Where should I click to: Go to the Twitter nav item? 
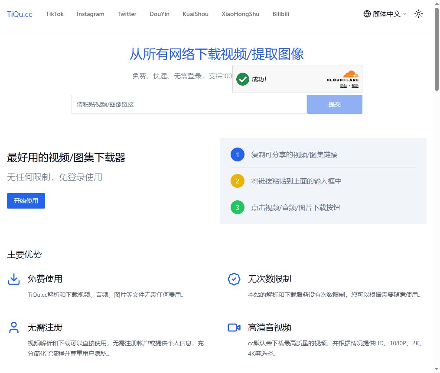[127, 14]
